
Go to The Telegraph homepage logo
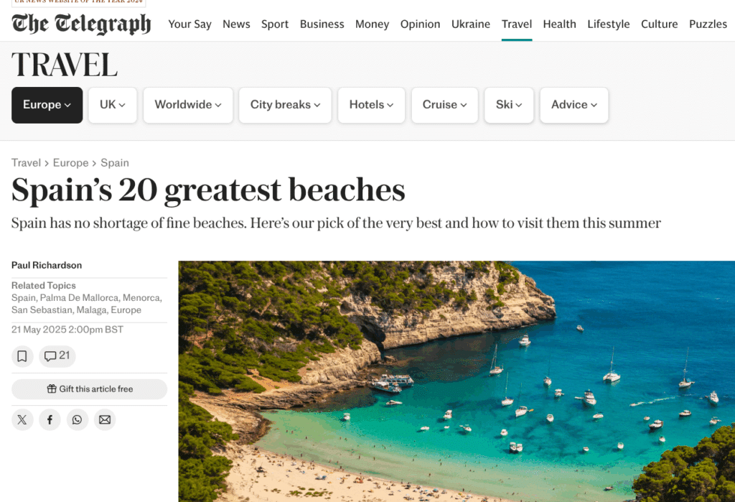[x=81, y=24]
